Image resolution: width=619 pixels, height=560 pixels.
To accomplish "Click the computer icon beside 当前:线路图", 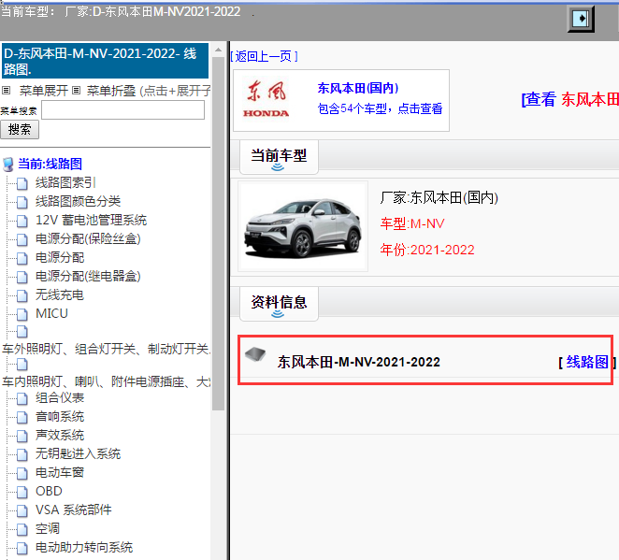I will 7,165.
